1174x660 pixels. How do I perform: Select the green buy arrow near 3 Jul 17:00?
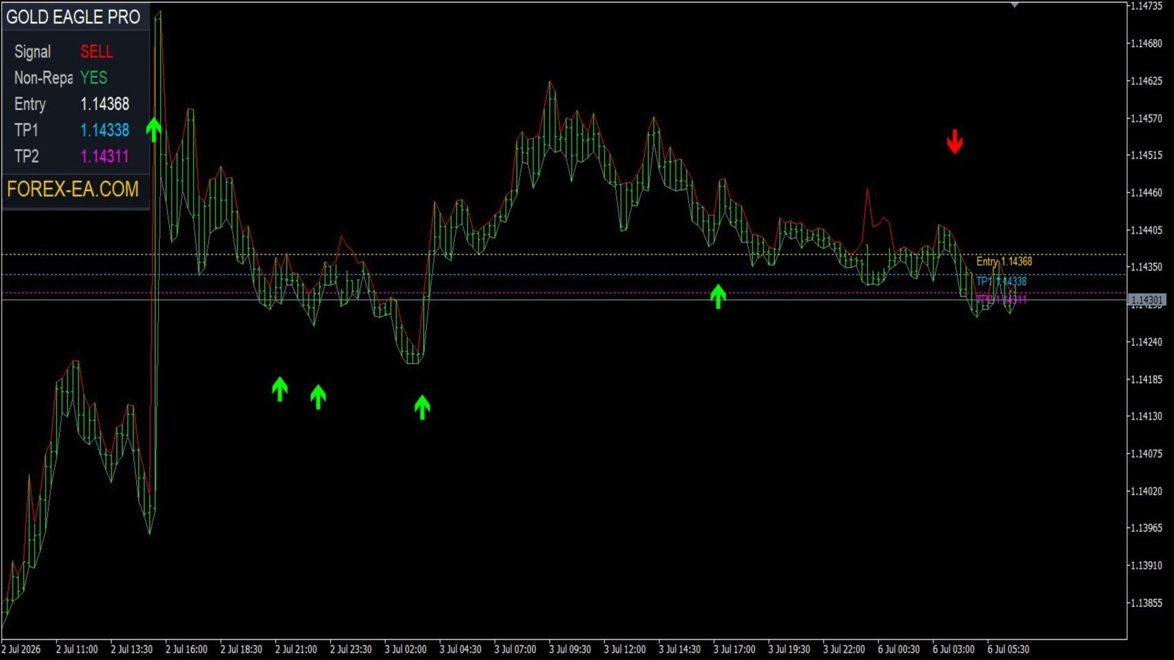point(718,296)
